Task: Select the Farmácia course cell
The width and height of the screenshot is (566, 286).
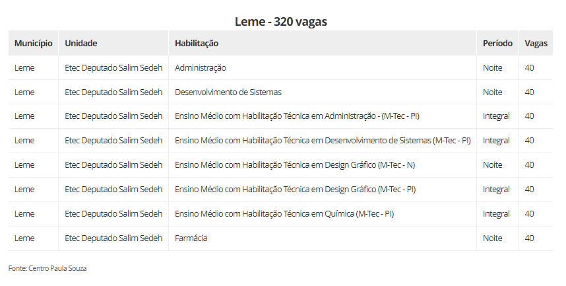Action: (x=191, y=238)
